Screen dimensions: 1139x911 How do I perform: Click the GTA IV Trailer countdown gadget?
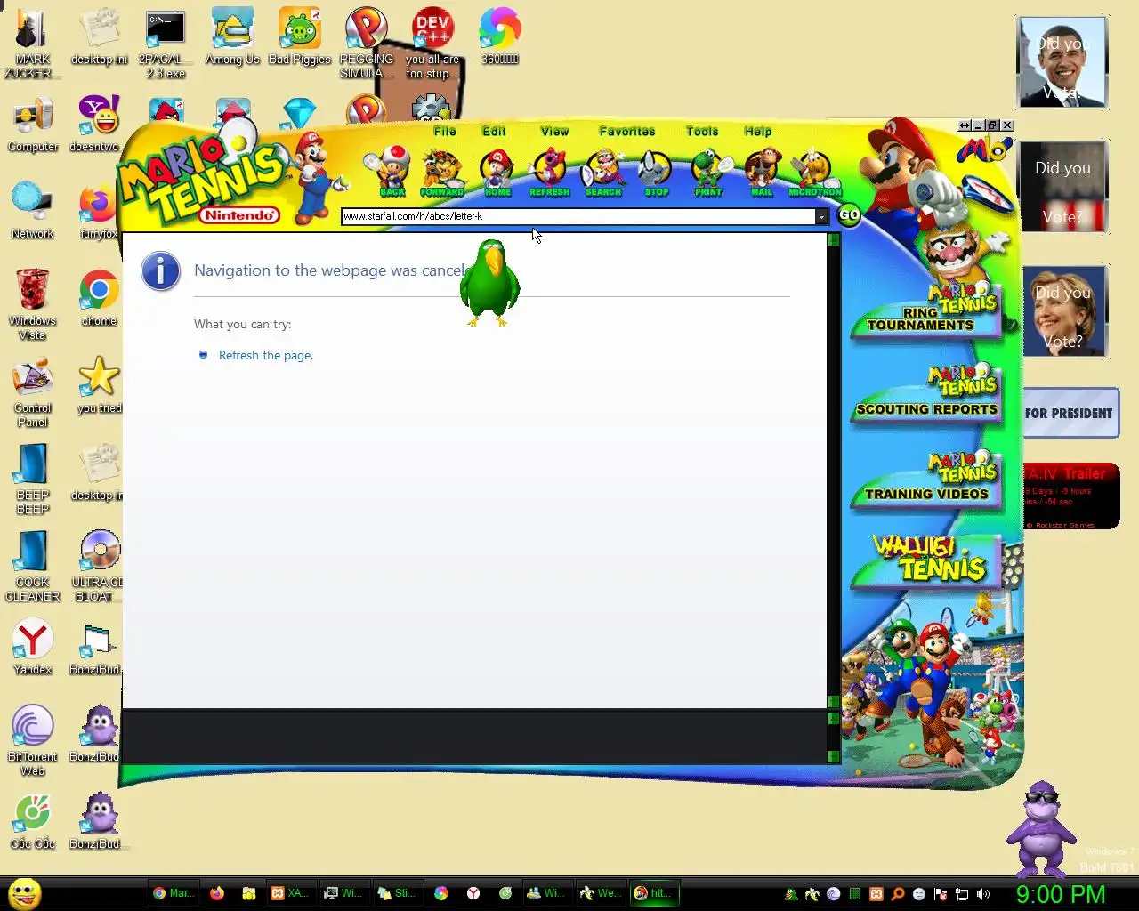pyautogui.click(x=1071, y=496)
